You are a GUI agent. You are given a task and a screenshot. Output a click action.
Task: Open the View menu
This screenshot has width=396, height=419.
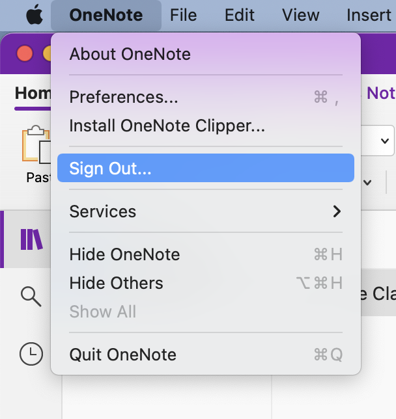click(x=300, y=14)
